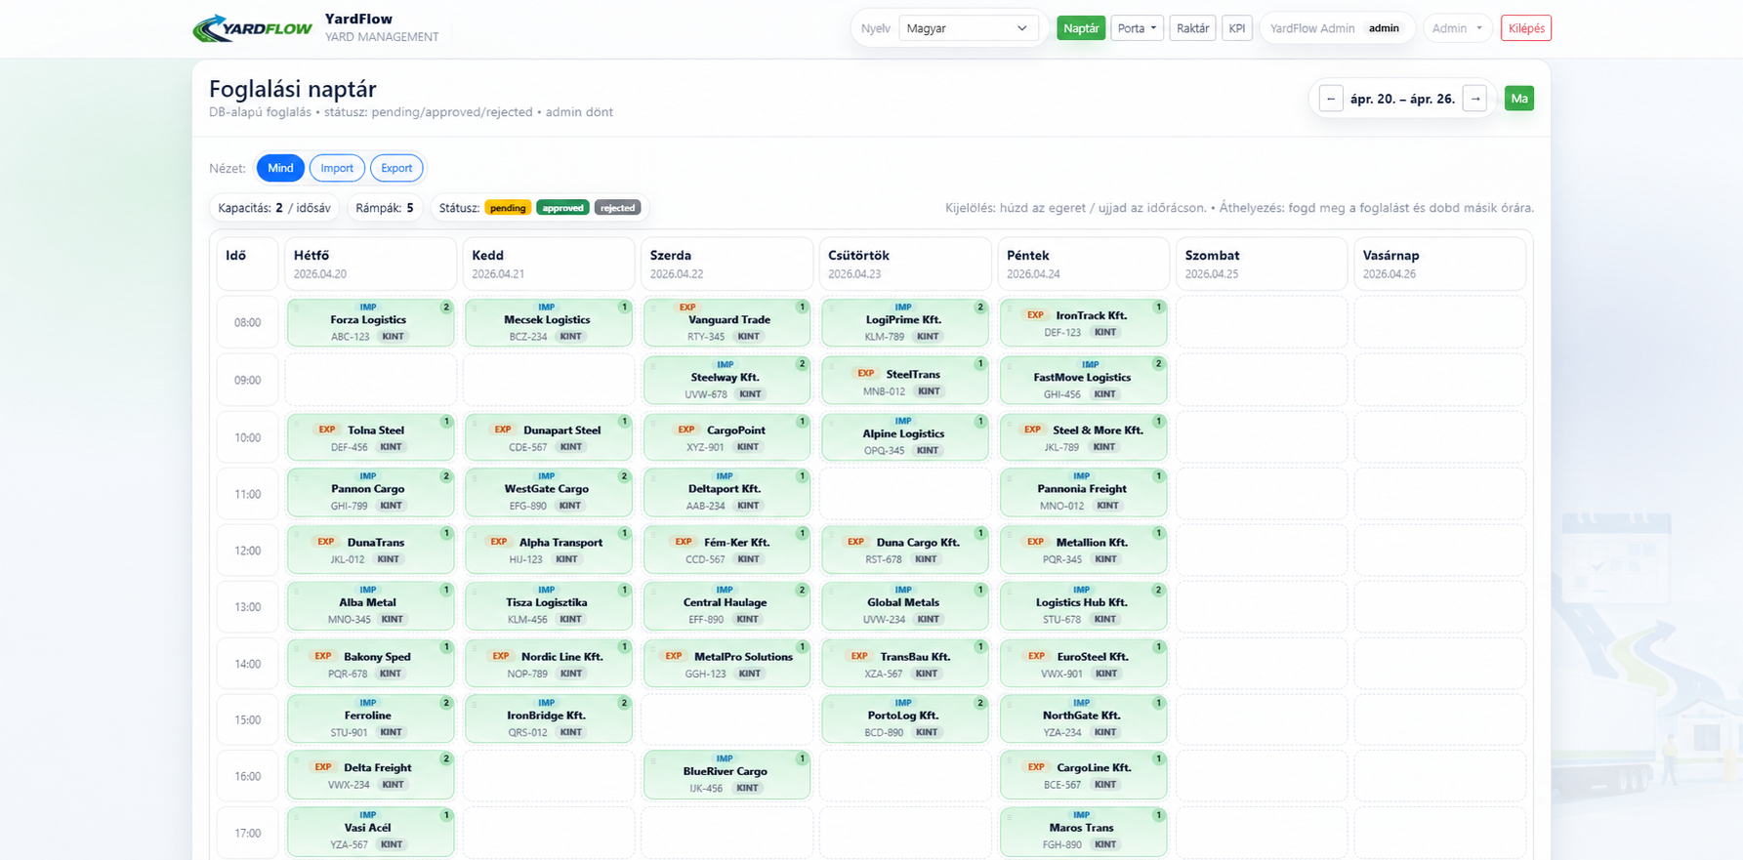Viewport: 1743px width, 860px height.
Task: Click KINT badge on Forza Logistics booking
Action: pos(394,337)
